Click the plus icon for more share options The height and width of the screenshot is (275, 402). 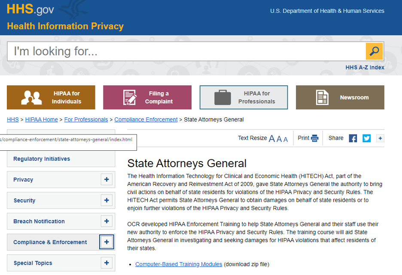380,138
